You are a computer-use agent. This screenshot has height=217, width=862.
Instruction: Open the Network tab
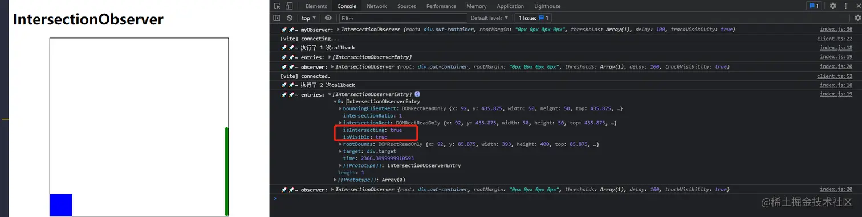pyautogui.click(x=377, y=6)
